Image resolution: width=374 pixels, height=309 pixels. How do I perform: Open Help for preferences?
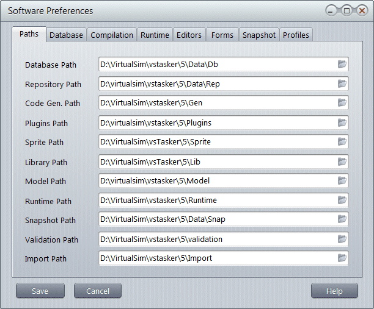point(334,291)
